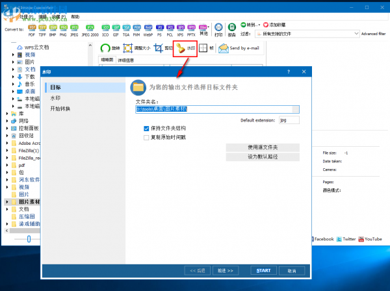Pick PPTX conversion icon
Viewport: 390px width, 291px height.
point(191,30)
